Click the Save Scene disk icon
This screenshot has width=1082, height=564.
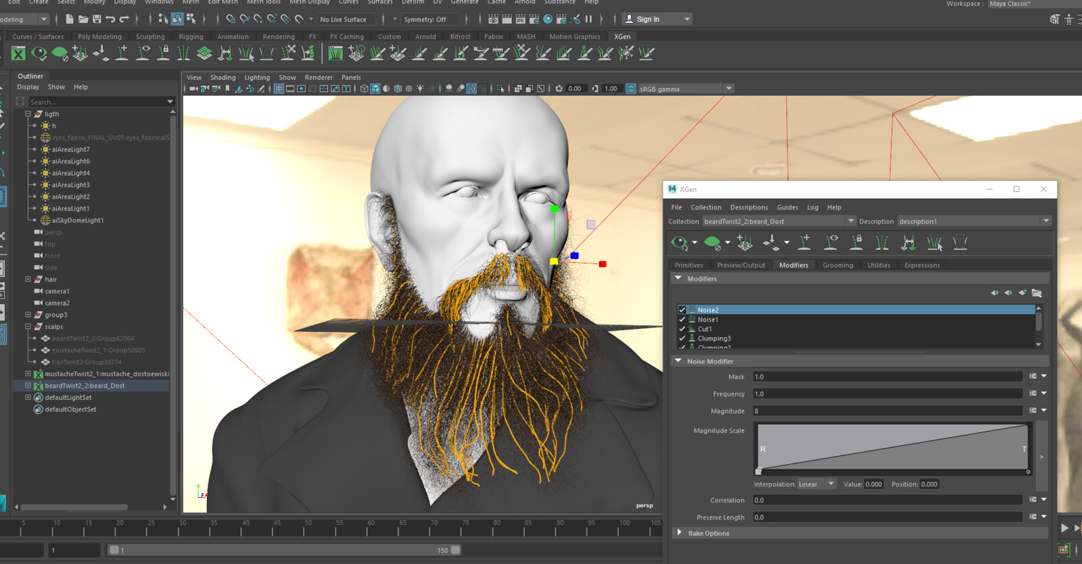pyautogui.click(x=97, y=19)
